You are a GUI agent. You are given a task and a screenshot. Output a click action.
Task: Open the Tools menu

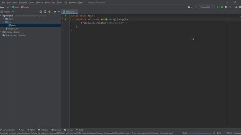tap(59, 3)
